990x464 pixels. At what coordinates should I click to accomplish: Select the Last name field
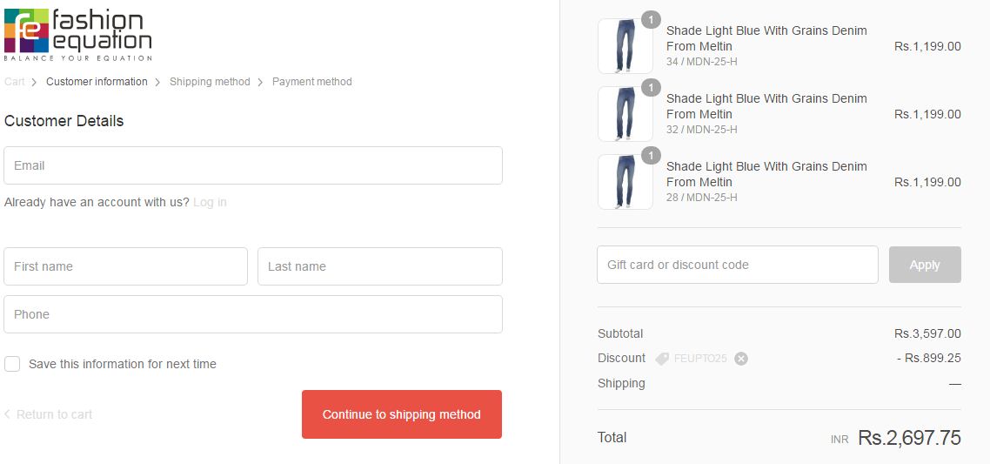click(x=380, y=266)
